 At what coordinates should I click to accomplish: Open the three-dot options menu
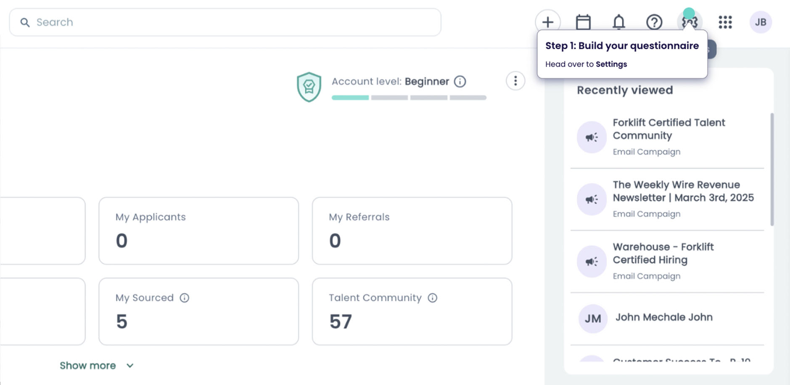[x=515, y=81]
